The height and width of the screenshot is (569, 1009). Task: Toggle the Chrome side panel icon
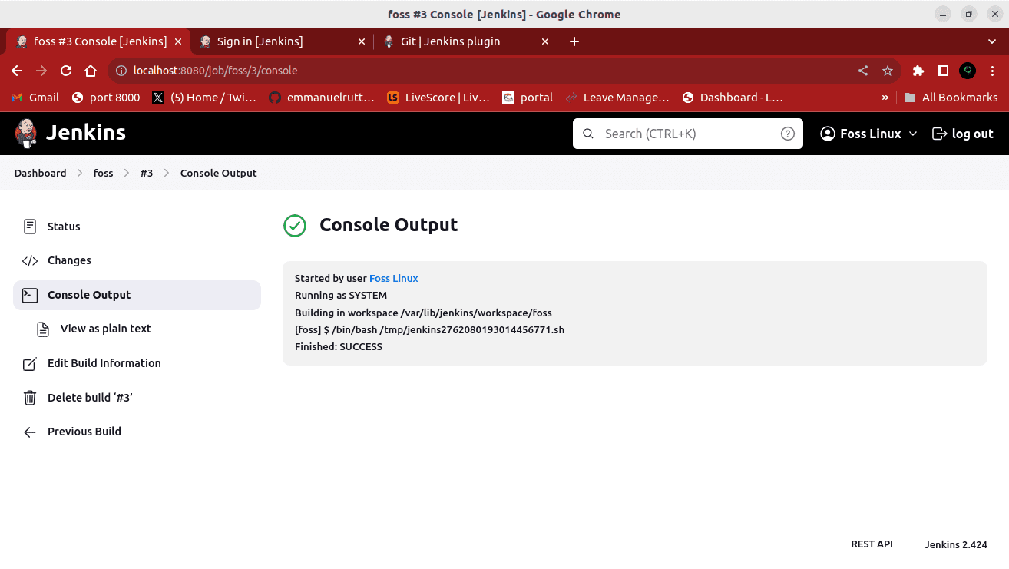[943, 71]
